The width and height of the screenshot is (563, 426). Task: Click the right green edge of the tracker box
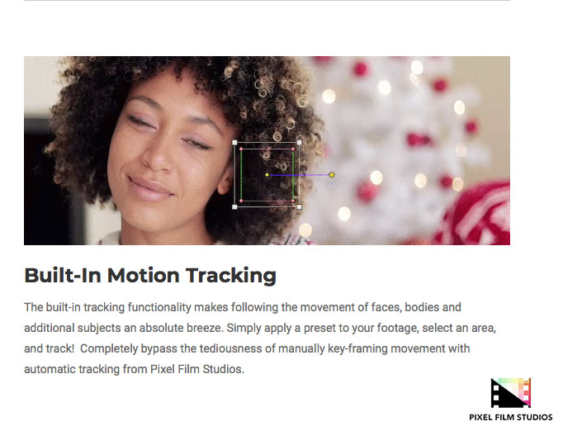(x=293, y=174)
